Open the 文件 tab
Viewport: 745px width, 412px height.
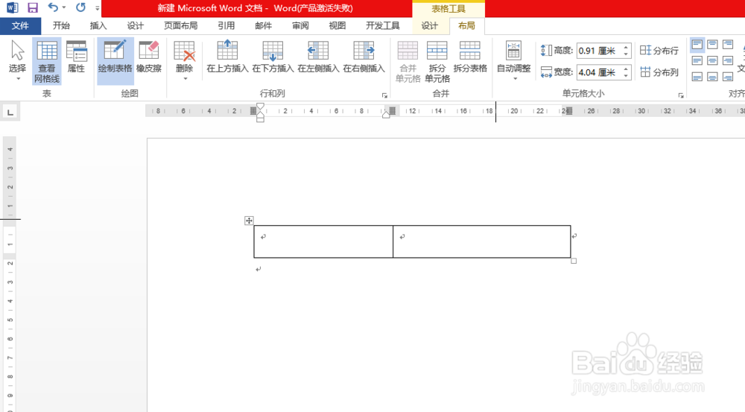20,25
